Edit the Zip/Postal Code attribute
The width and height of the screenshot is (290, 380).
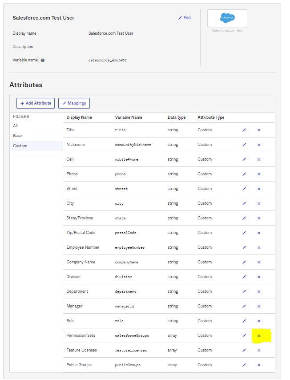coord(244,233)
